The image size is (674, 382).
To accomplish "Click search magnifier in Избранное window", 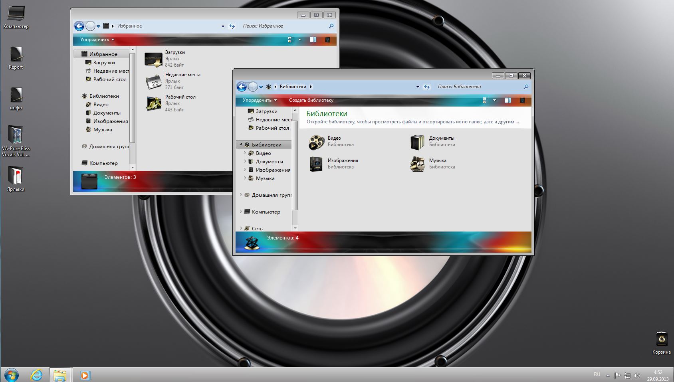I will pyautogui.click(x=331, y=26).
